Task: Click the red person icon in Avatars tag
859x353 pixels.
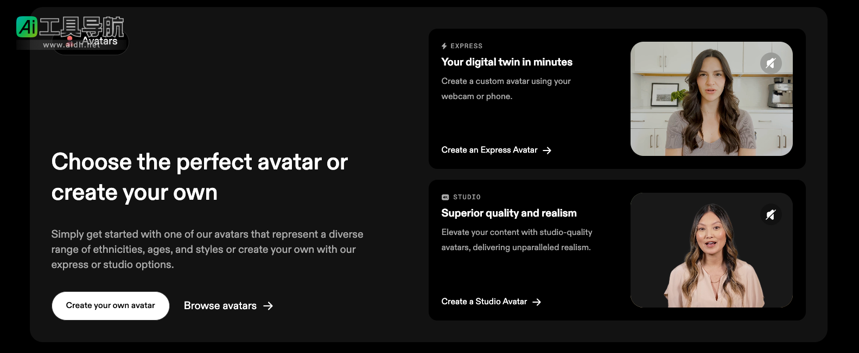Action: pos(69,39)
